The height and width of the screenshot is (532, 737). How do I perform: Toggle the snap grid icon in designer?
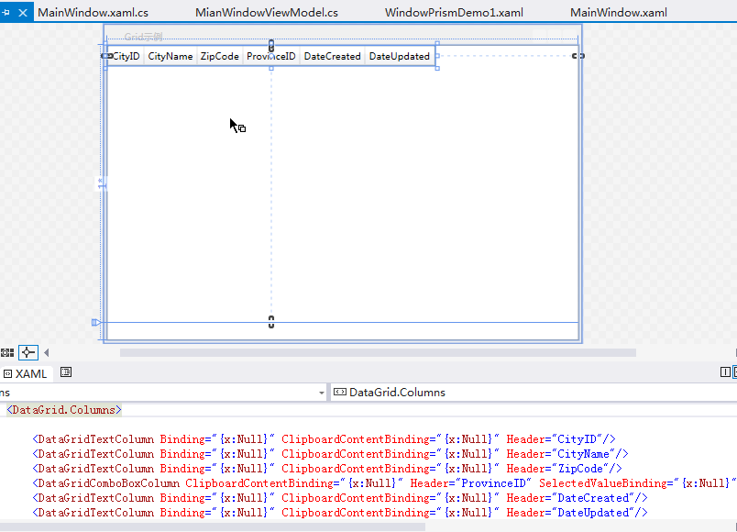7,352
